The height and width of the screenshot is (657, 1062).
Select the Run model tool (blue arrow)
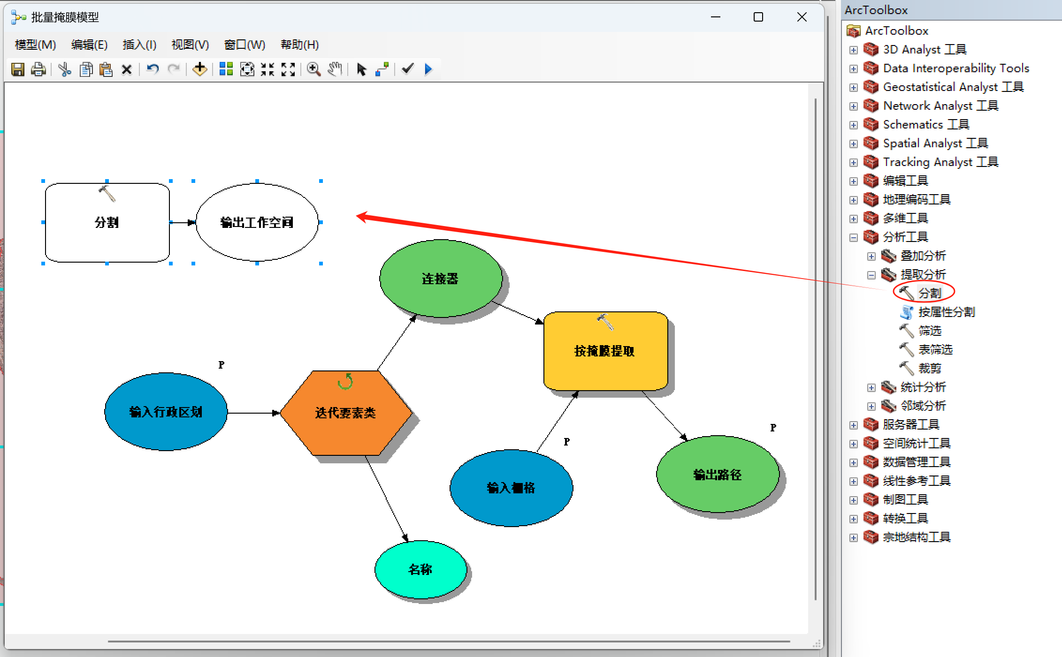pos(428,69)
